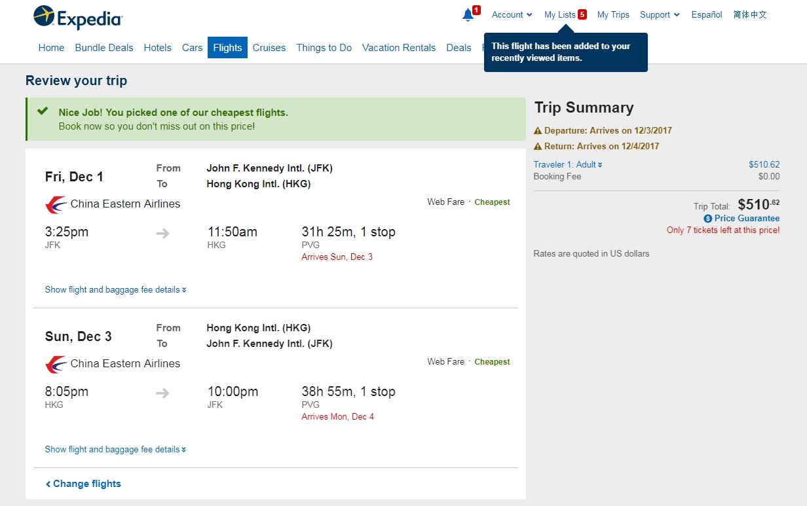Click the Expedia logo
The width and height of the screenshot is (807, 506).
(x=77, y=18)
